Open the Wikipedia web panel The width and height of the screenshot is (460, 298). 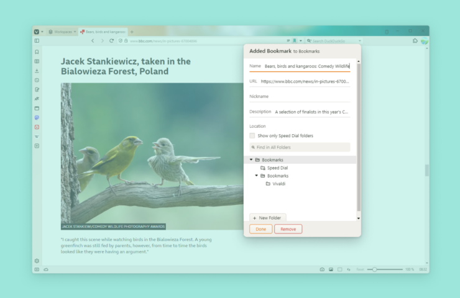point(37,136)
